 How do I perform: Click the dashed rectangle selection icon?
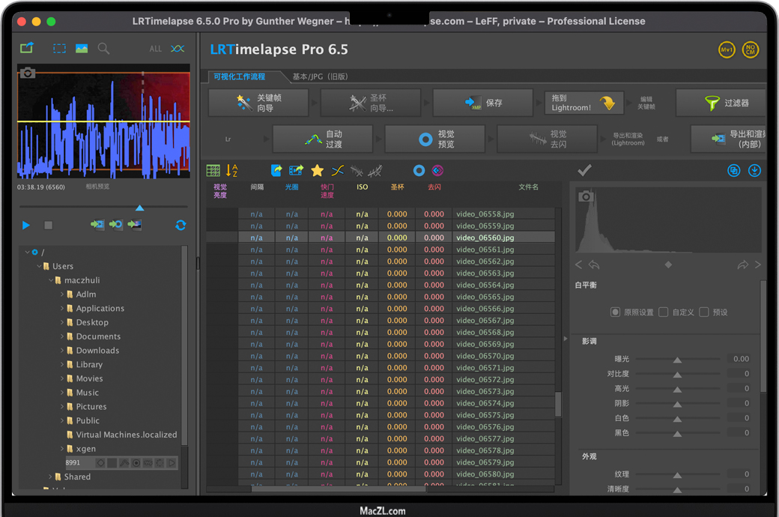pyautogui.click(x=59, y=49)
